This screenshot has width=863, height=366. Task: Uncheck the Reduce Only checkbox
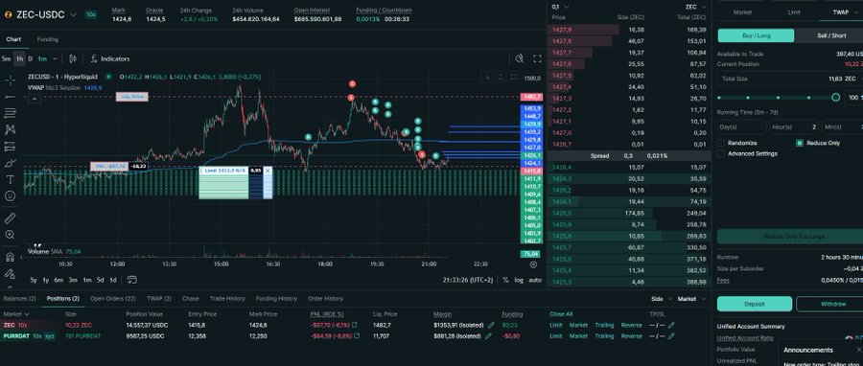click(799, 143)
